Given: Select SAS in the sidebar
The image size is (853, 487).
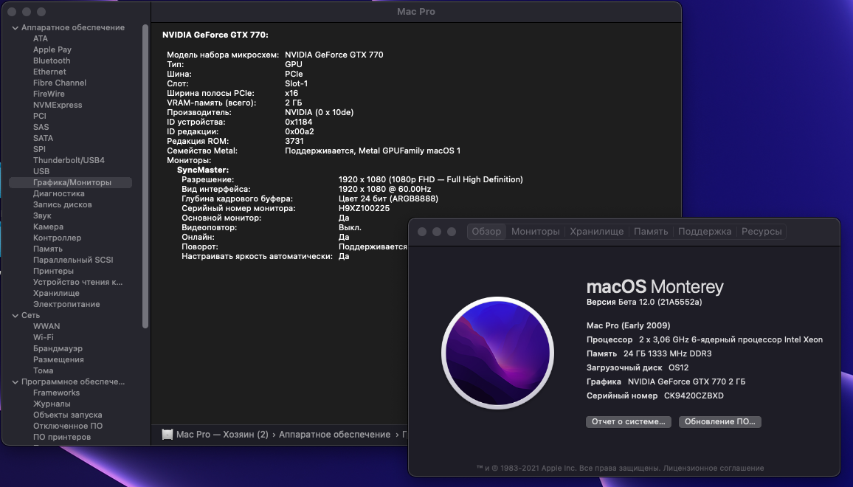Looking at the screenshot, I should 41,128.
